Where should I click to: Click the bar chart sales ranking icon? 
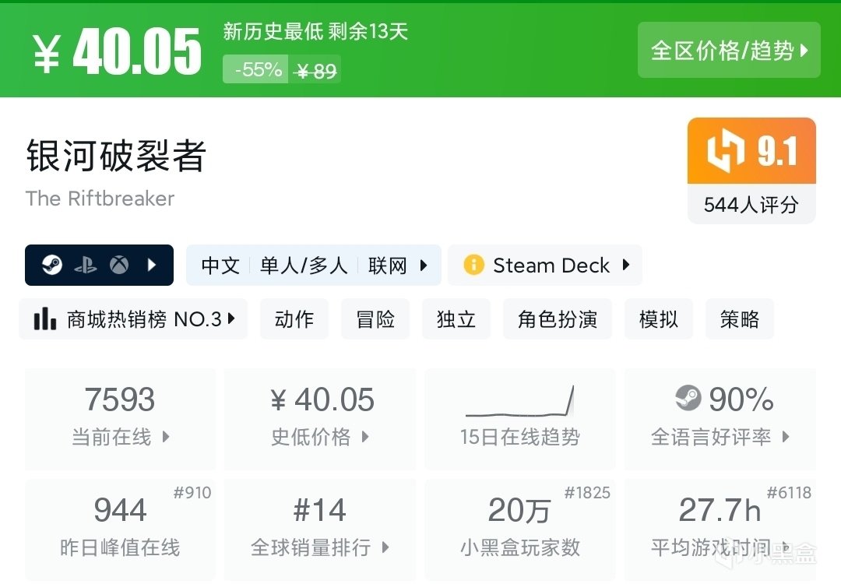click(45, 319)
